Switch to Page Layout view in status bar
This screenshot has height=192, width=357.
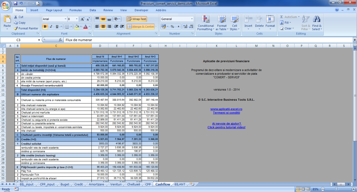[303, 189]
